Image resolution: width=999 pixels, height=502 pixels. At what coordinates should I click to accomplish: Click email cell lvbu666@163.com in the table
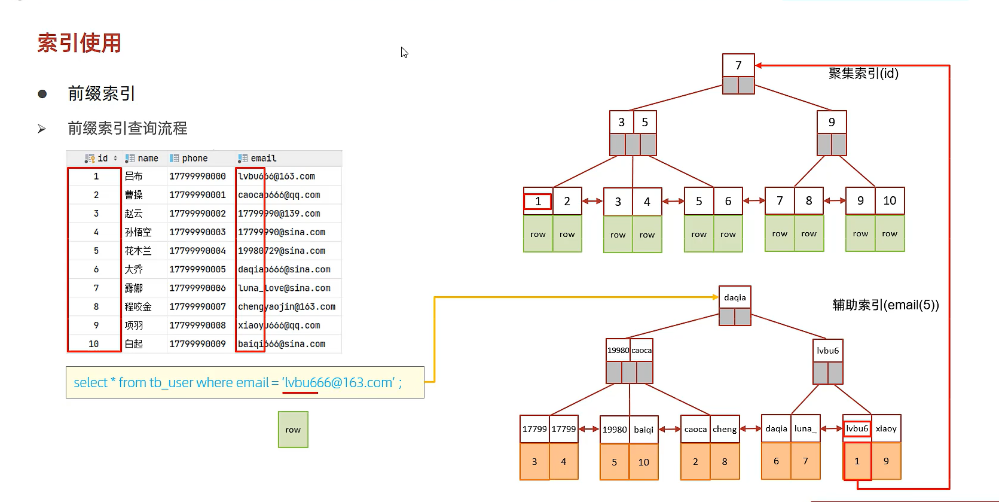[x=276, y=177]
